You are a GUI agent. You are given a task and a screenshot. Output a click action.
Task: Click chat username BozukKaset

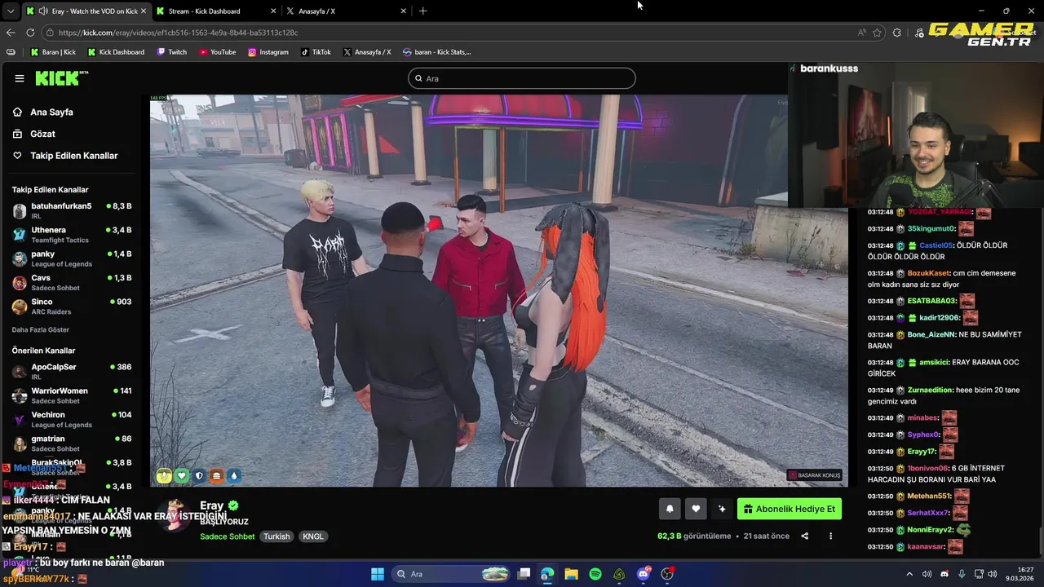click(929, 273)
